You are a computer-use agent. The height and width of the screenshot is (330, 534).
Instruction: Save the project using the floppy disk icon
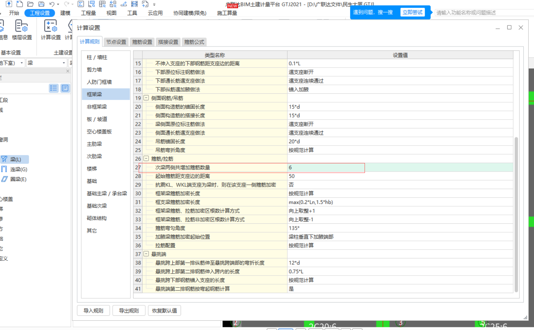[x=41, y=4]
